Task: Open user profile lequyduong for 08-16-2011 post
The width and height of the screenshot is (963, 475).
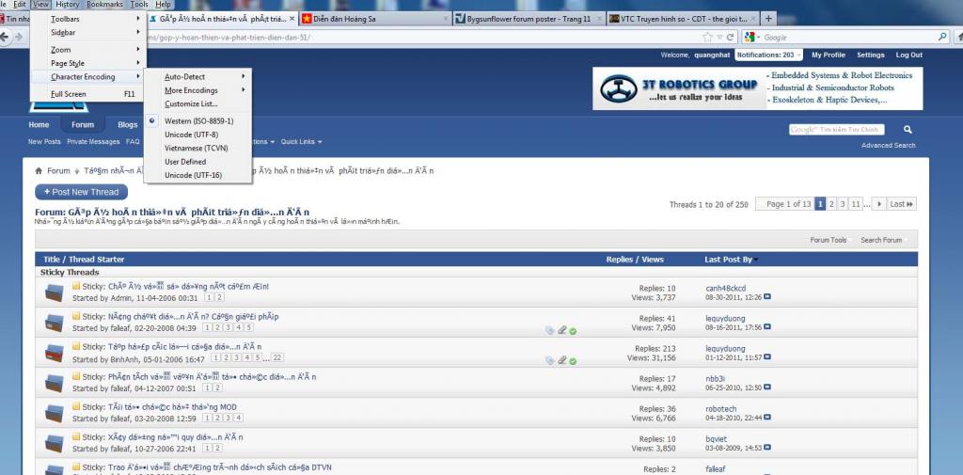Action: point(725,318)
